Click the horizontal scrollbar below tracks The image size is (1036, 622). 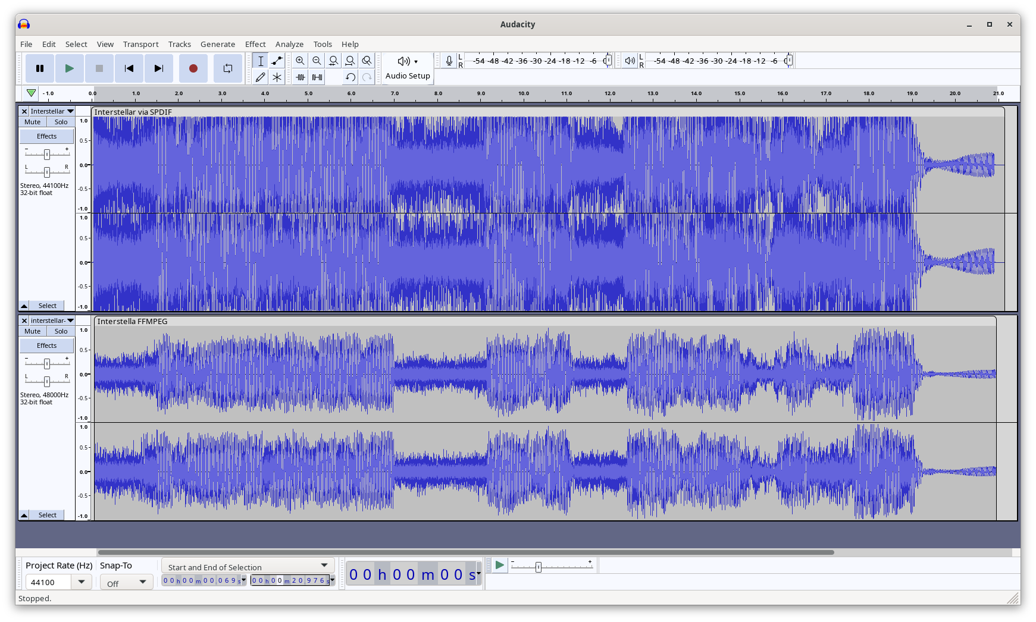[465, 552]
